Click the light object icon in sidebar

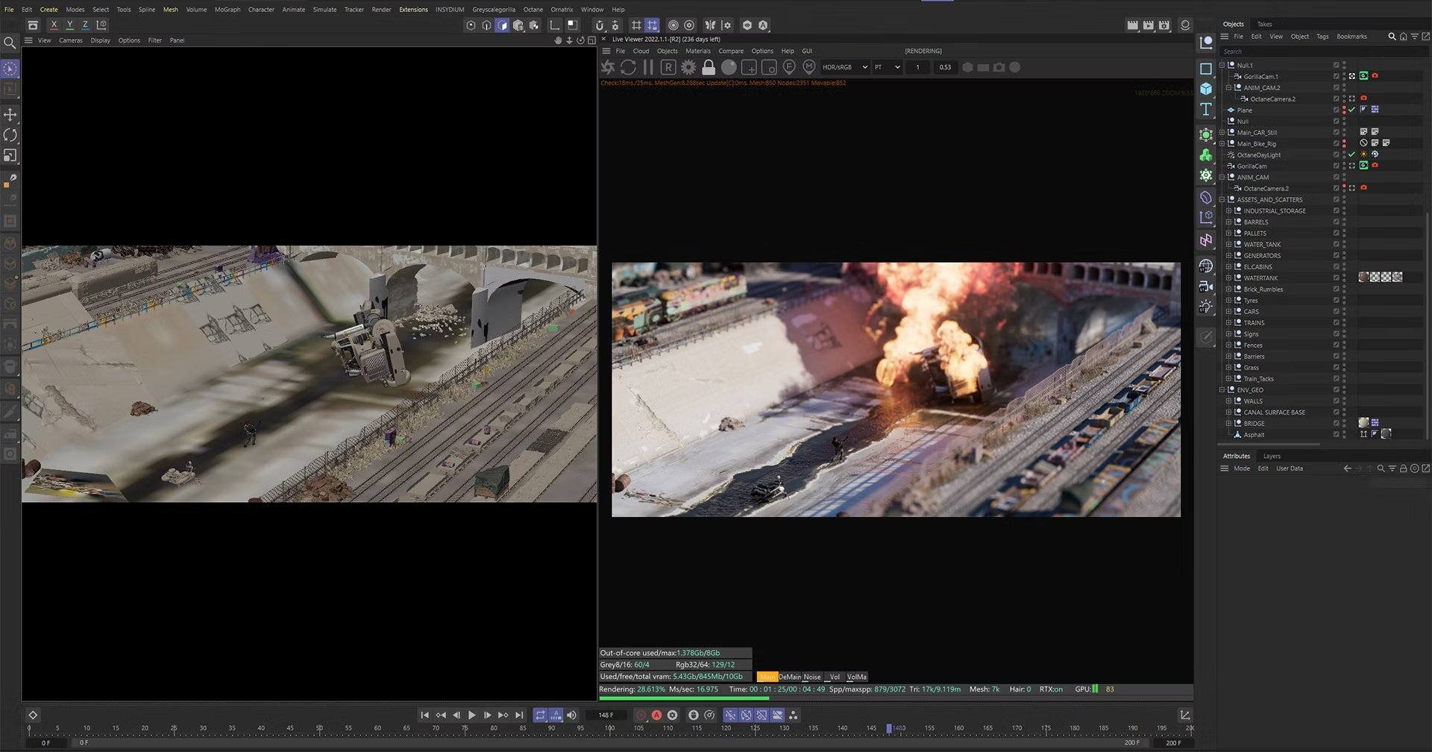tap(1206, 307)
